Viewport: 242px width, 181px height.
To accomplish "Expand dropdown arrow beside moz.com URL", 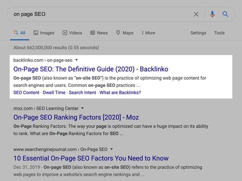I will [x=82, y=108].
